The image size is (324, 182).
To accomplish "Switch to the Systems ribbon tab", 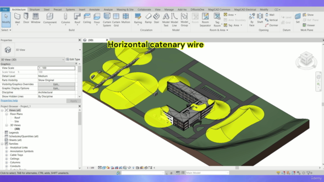I will [70, 10].
